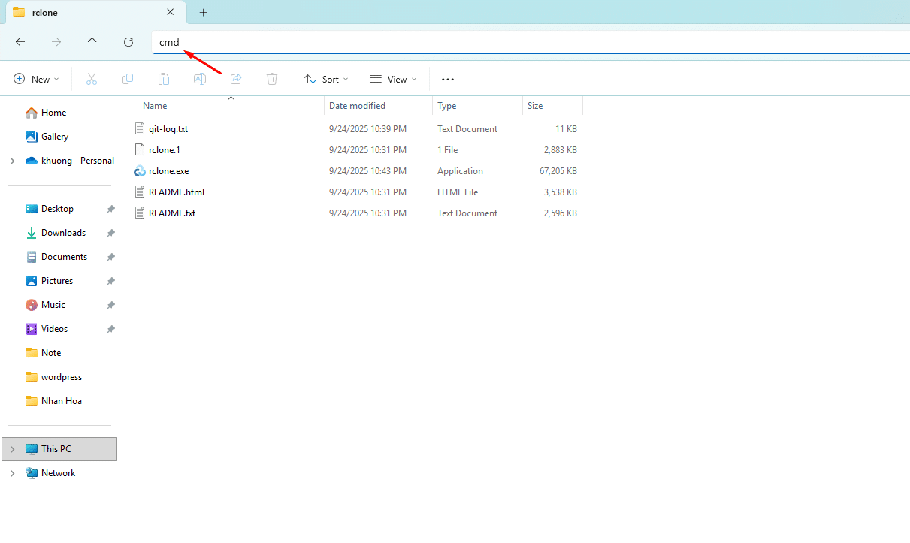Open the Sort dropdown menu
The height and width of the screenshot is (543, 910).
point(326,79)
